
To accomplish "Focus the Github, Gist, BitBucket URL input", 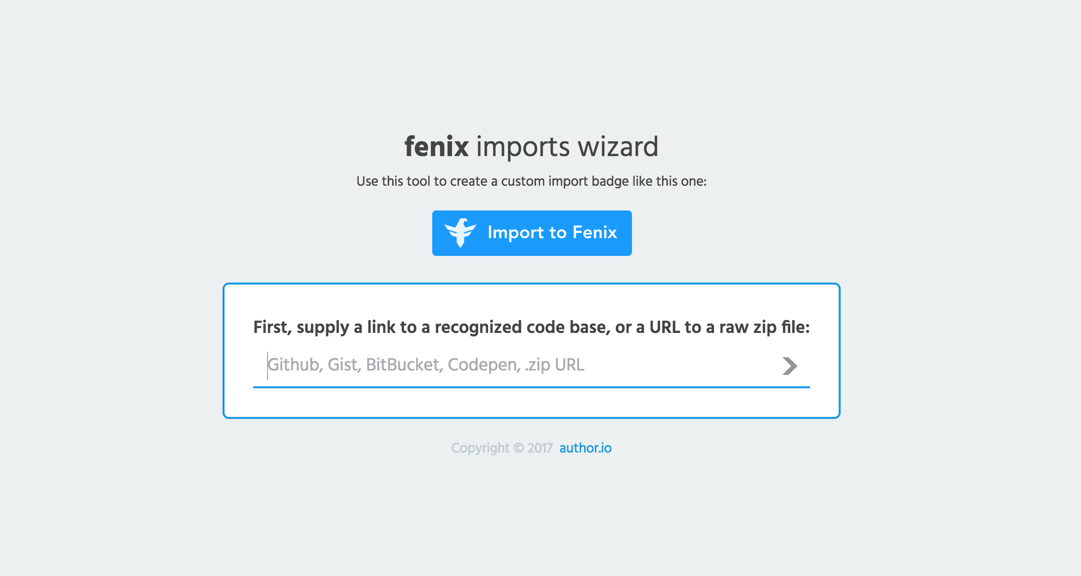I will pos(495,366).
